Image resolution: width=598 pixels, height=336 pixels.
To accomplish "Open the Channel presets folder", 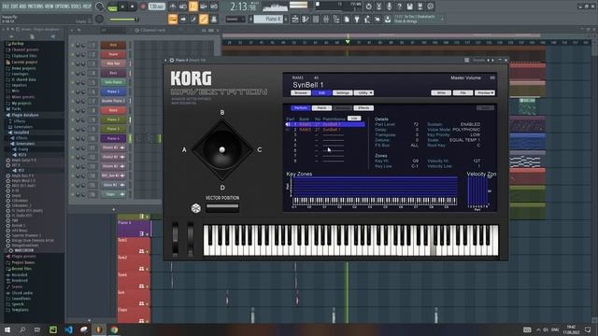I will (25, 49).
